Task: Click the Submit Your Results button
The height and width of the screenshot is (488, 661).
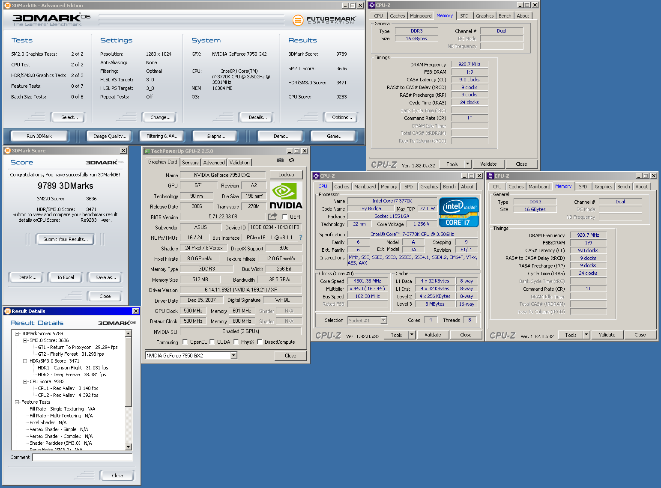Action: pos(65,239)
